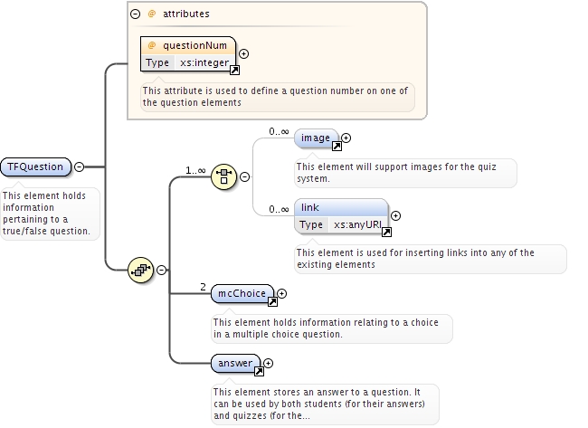This screenshot has width=588, height=428.
Task: Follow the reference arrow on answer element
Action: tap(259, 371)
